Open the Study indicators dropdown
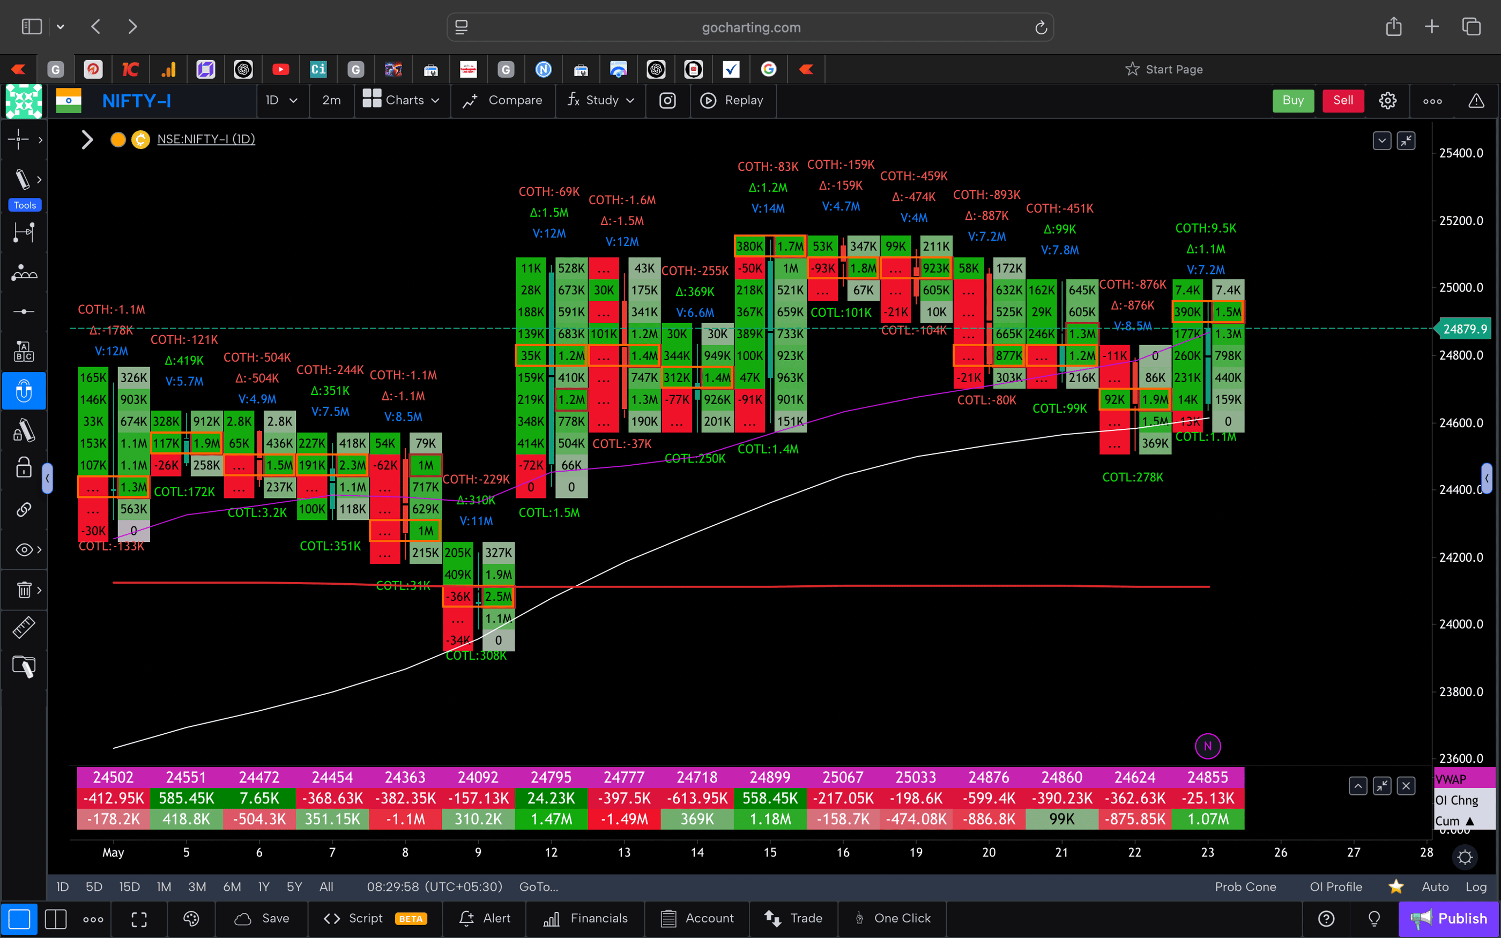This screenshot has height=938, width=1501. point(599,100)
